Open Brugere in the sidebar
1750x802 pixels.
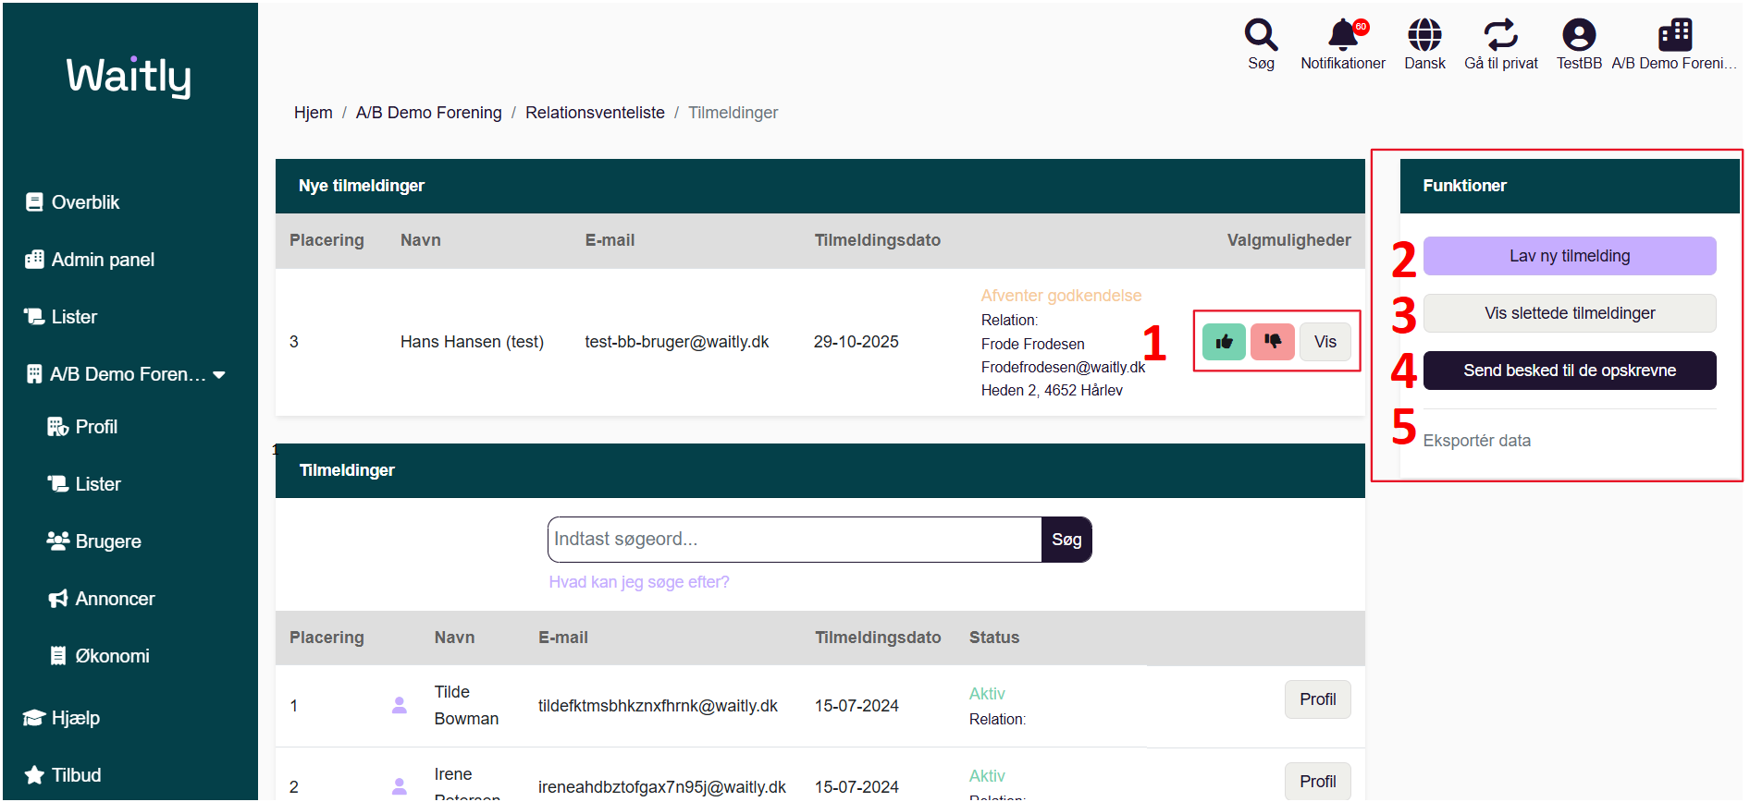point(94,541)
